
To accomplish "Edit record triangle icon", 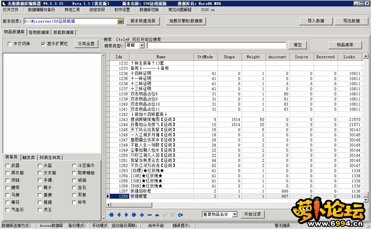I will (157, 215).
